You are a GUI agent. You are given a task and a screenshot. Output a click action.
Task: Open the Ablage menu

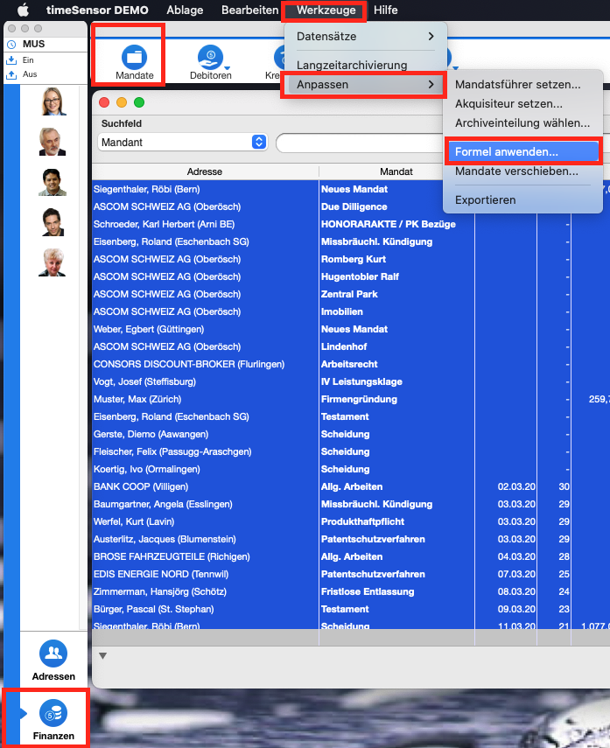pos(185,10)
